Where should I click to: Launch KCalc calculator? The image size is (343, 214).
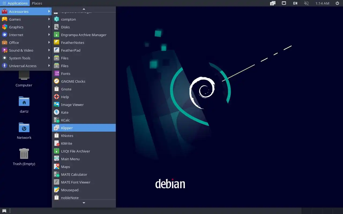(x=84, y=120)
